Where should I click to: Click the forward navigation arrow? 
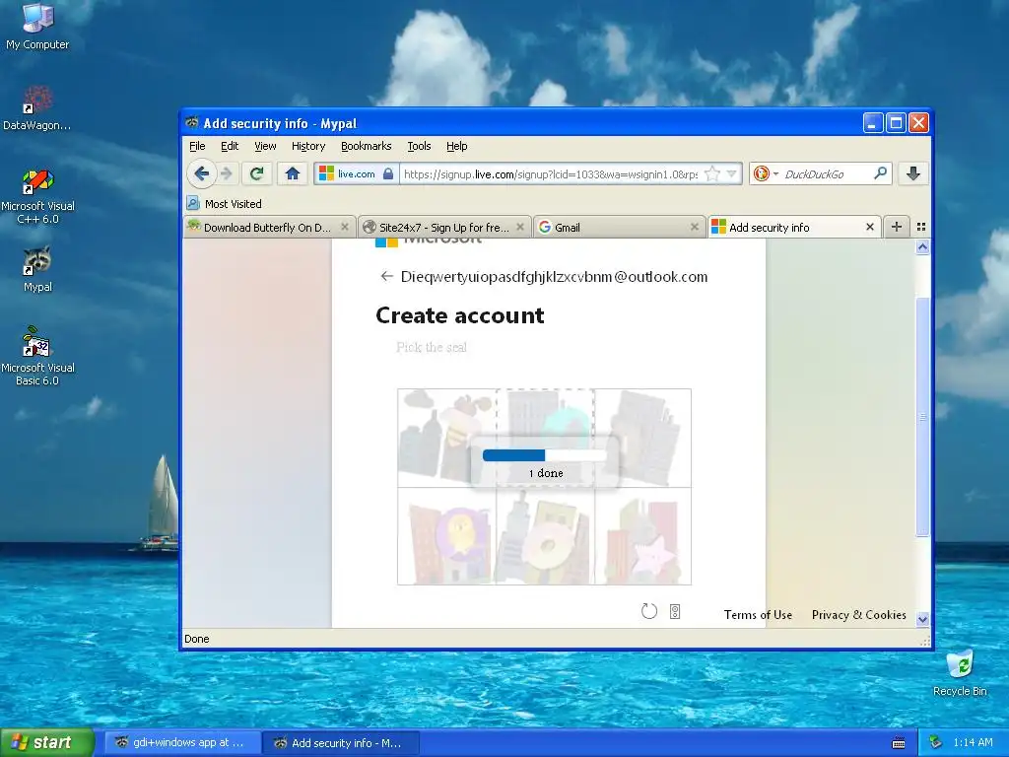(x=227, y=173)
